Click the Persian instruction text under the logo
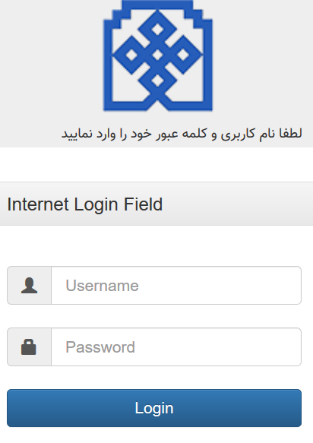313x443 pixels. point(182,133)
